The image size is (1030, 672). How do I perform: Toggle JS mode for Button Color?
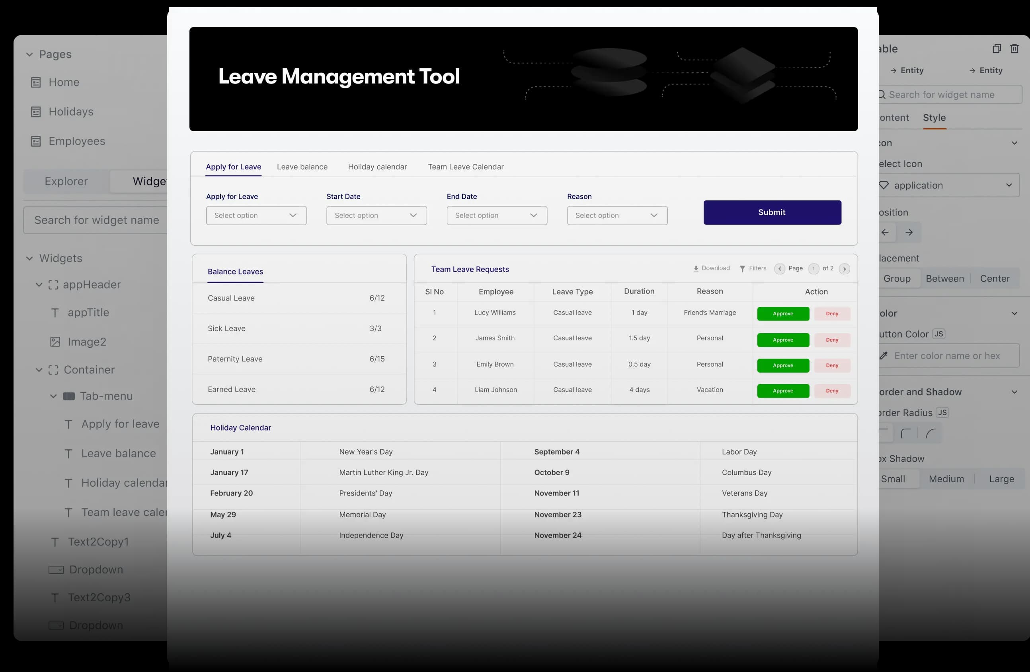coord(938,334)
